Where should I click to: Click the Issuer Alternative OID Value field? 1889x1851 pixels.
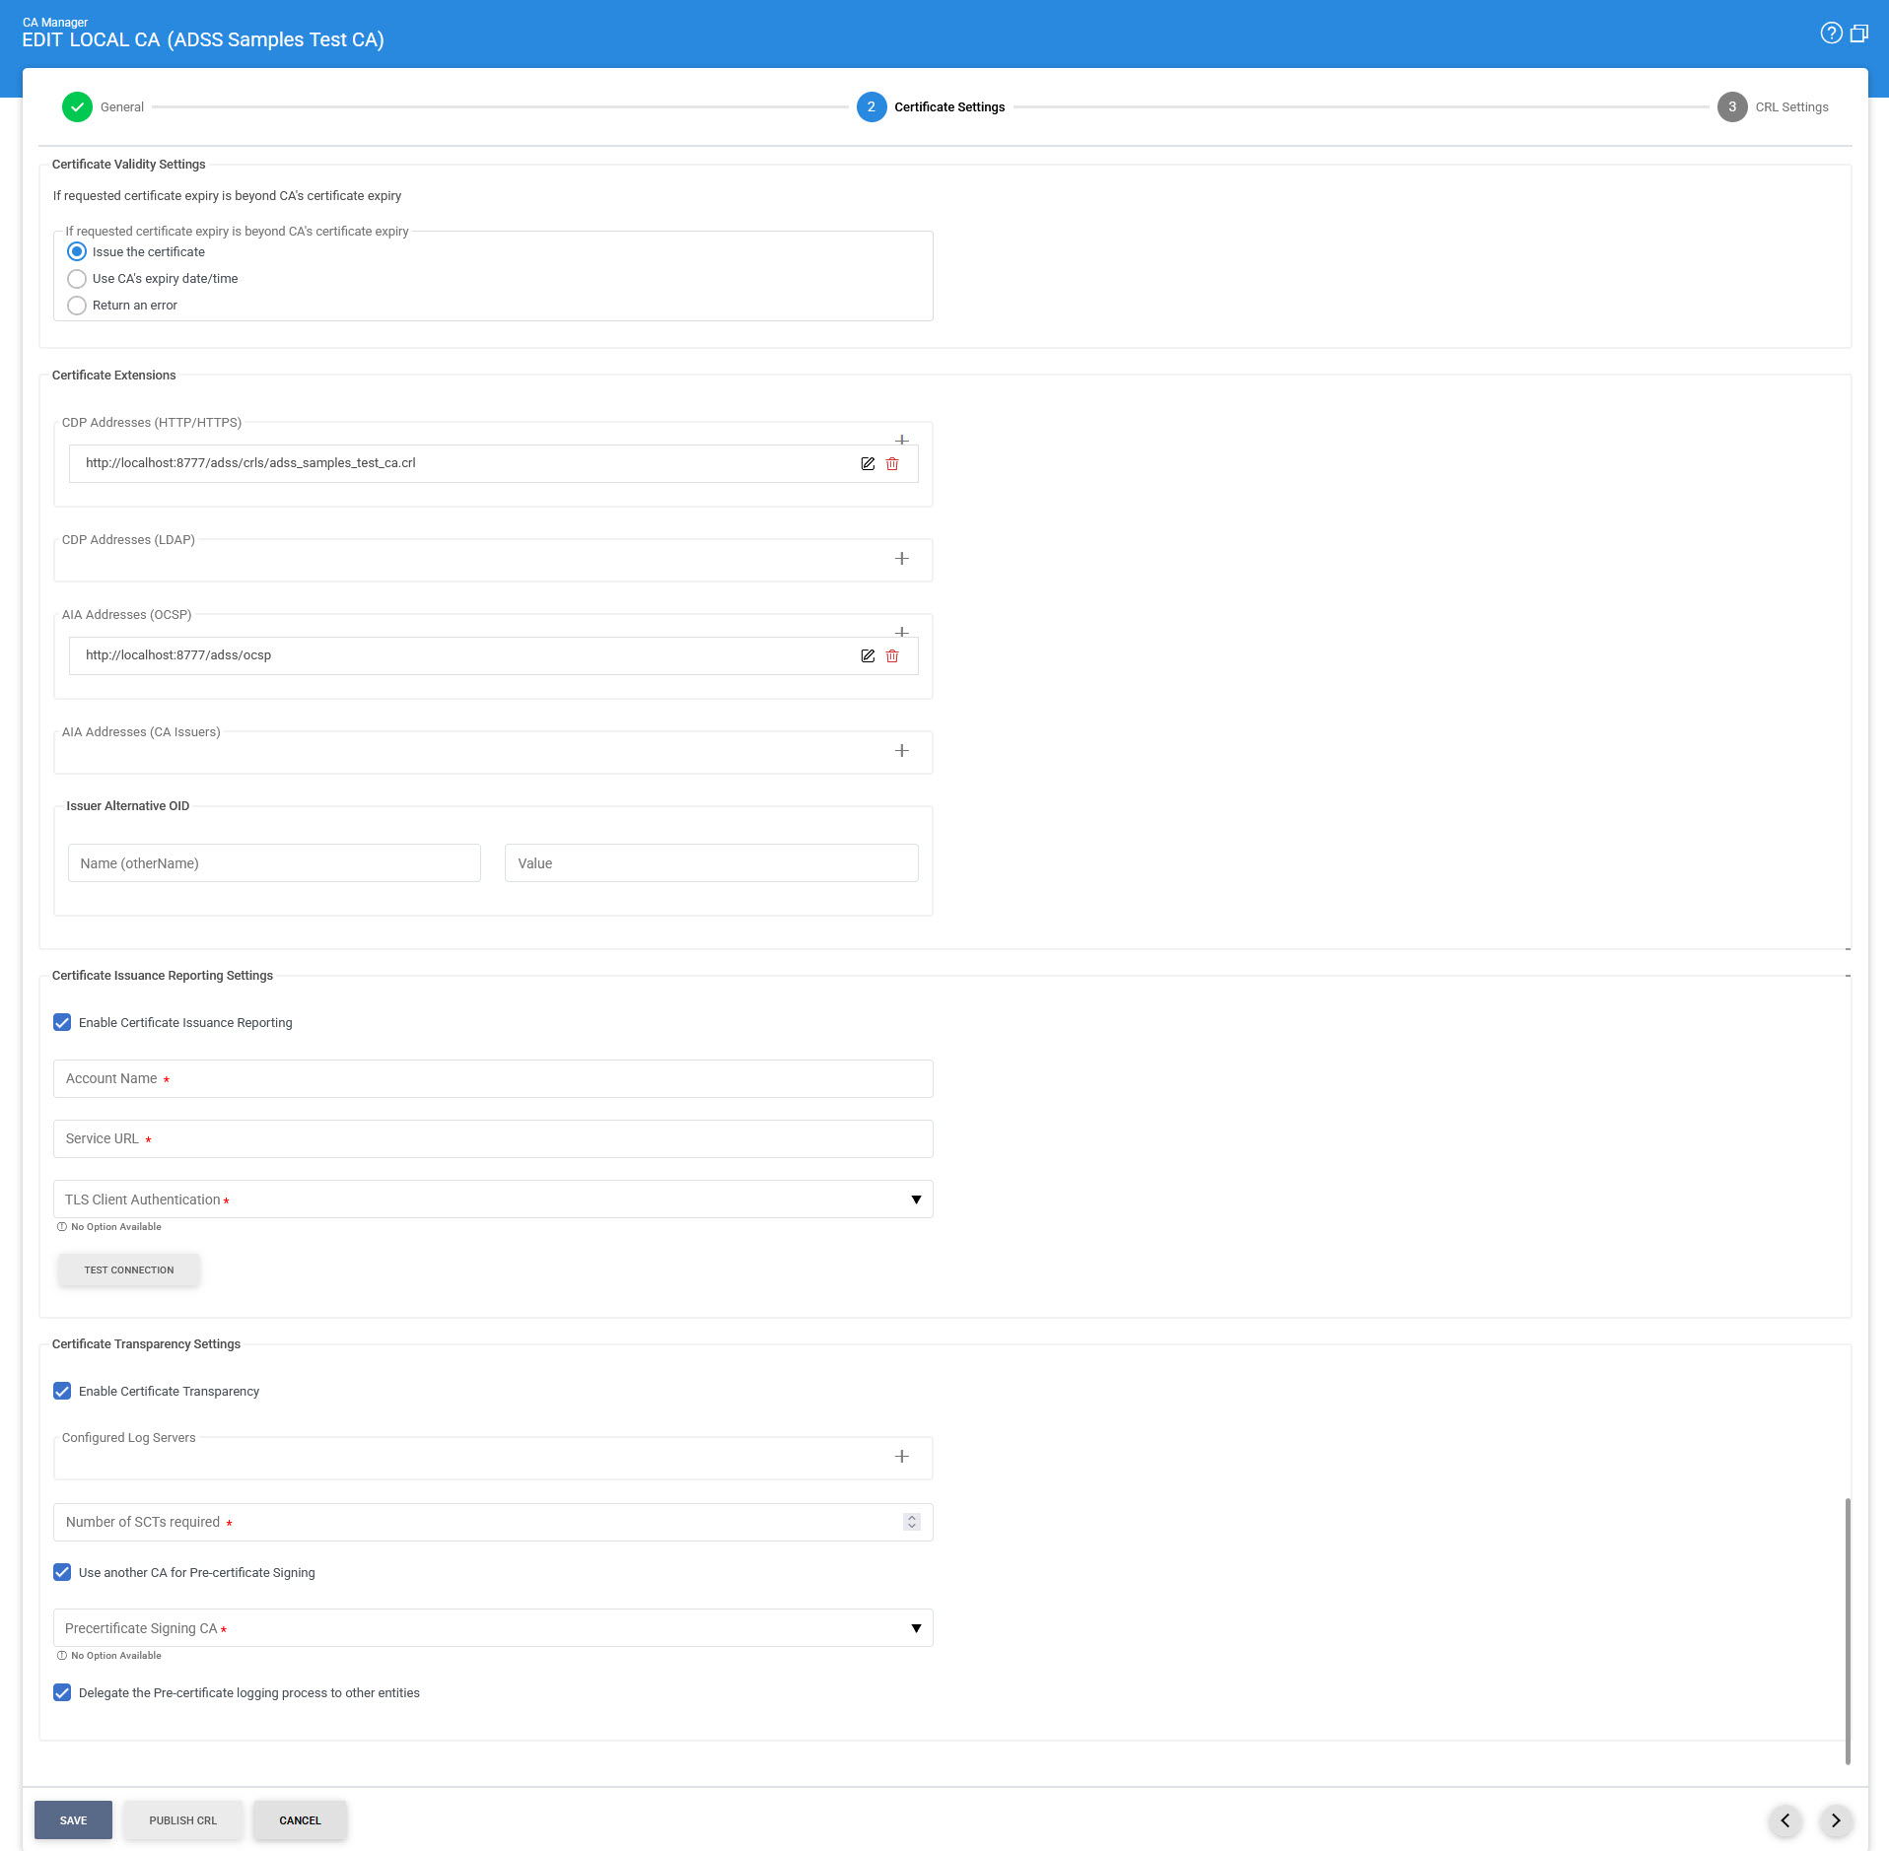(x=711, y=863)
